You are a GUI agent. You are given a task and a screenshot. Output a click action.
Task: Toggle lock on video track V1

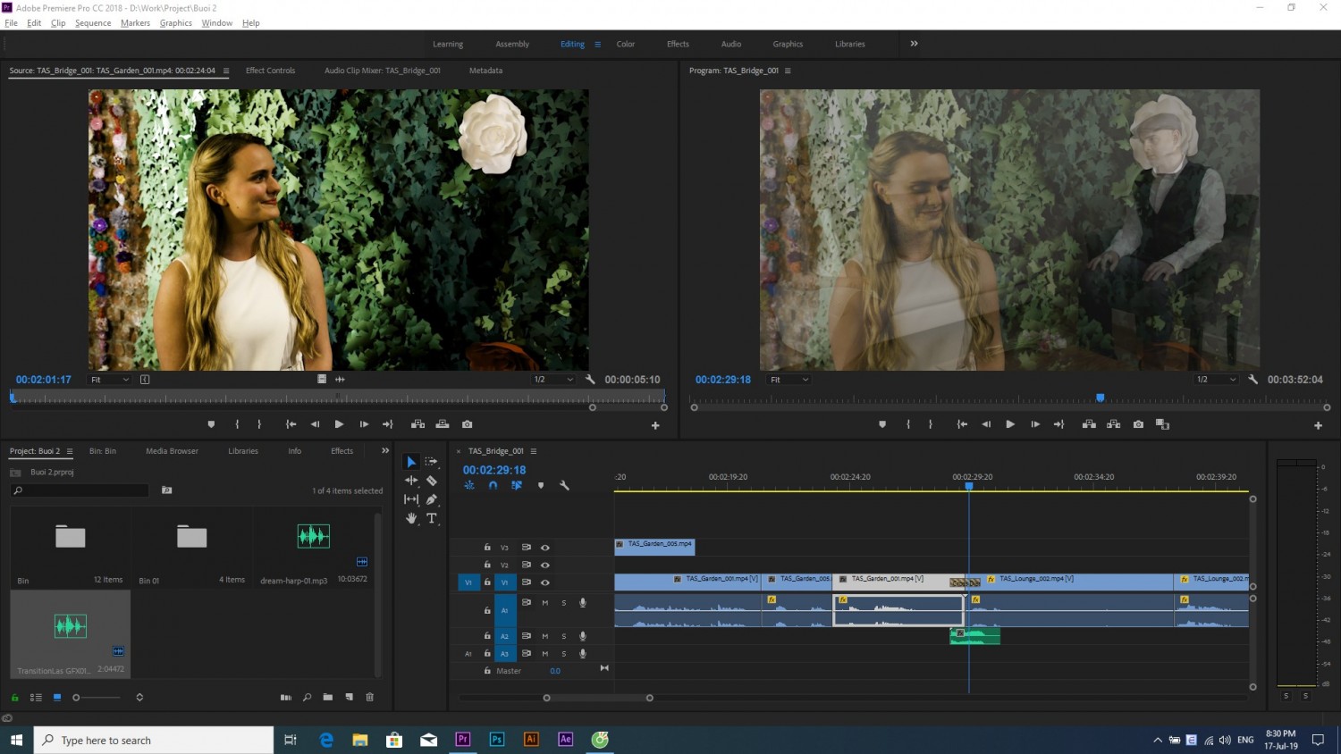click(487, 582)
